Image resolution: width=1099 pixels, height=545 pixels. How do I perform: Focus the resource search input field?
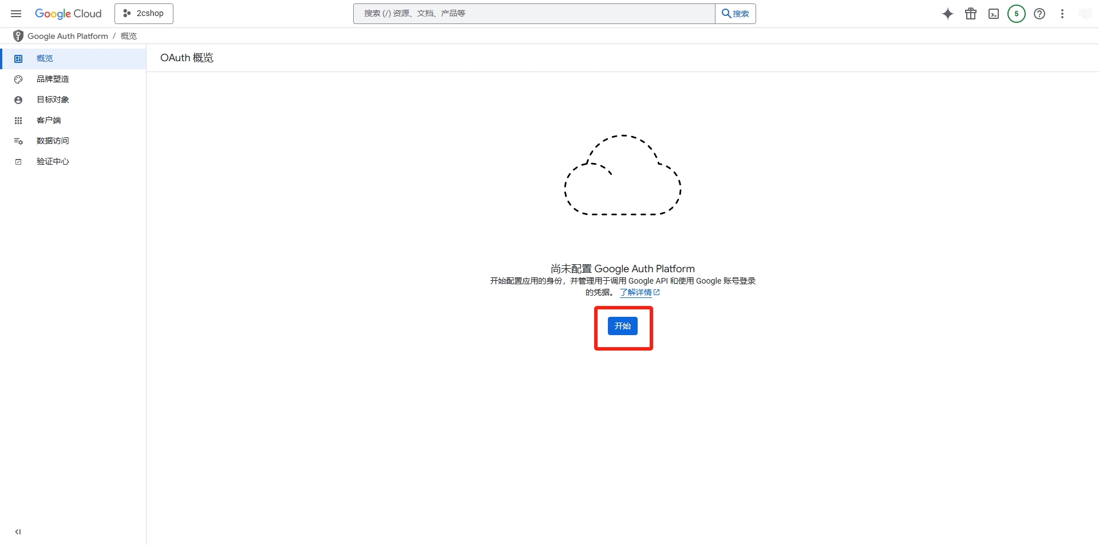534,14
